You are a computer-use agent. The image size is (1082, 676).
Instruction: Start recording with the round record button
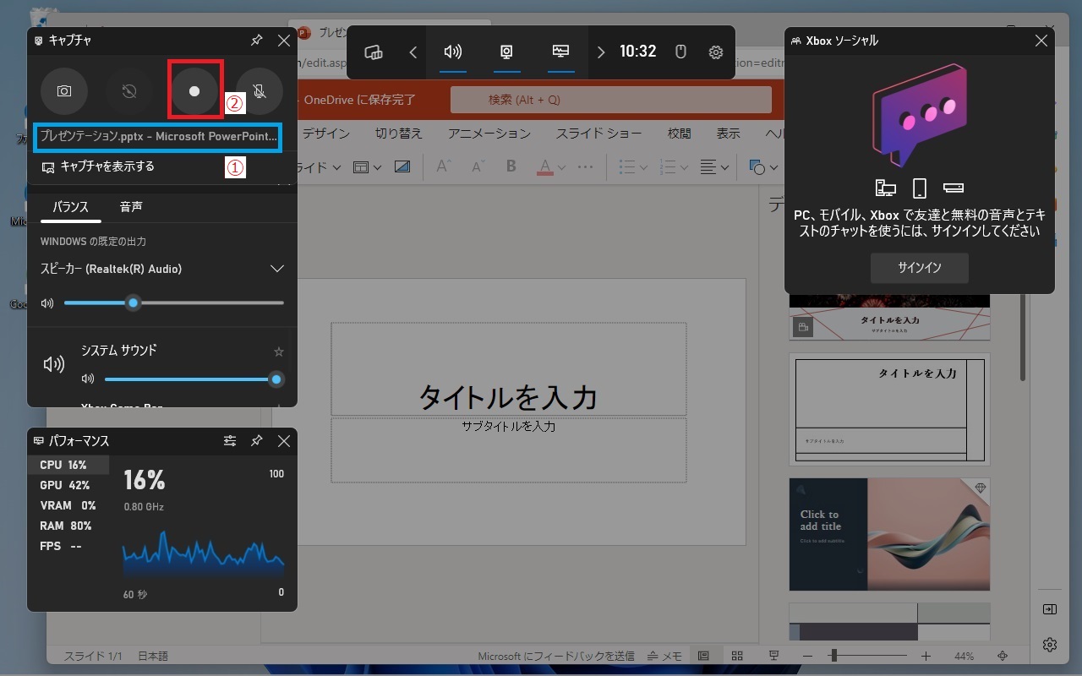[x=194, y=91]
